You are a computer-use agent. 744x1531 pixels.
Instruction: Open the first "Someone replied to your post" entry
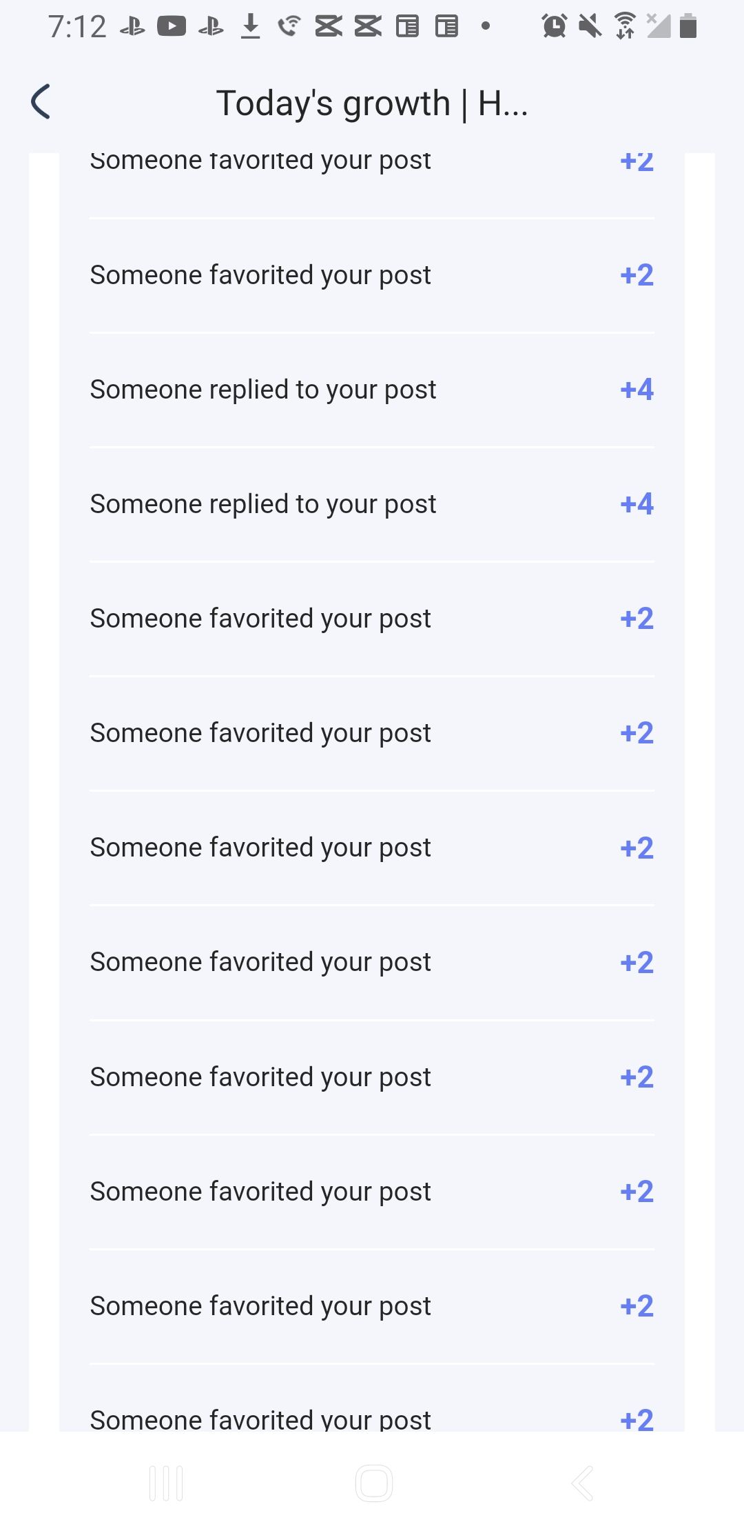263,390
